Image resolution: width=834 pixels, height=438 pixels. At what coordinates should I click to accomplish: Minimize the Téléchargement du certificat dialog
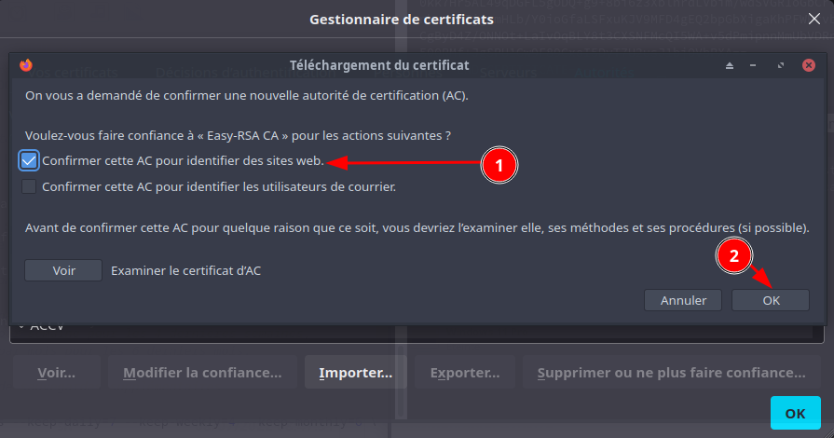(754, 66)
